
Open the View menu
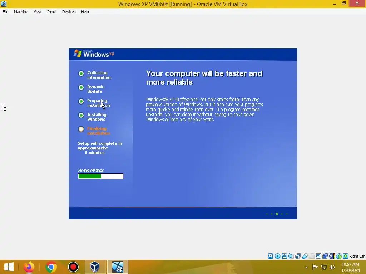[x=38, y=12]
